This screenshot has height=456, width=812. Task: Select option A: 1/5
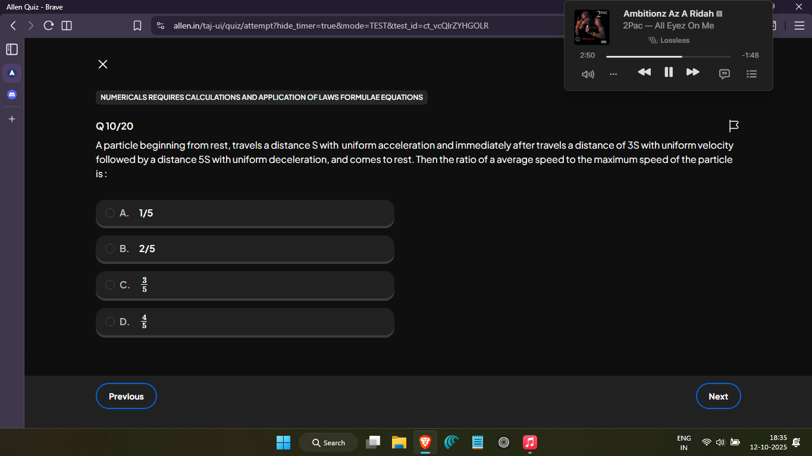pos(245,213)
